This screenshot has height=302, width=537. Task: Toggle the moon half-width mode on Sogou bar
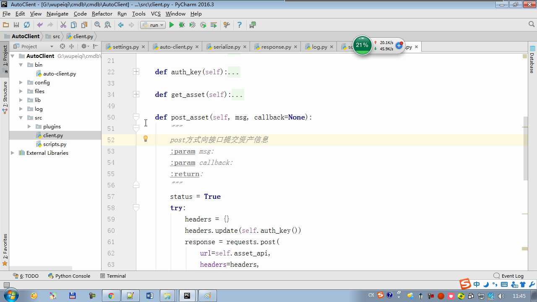point(486,284)
